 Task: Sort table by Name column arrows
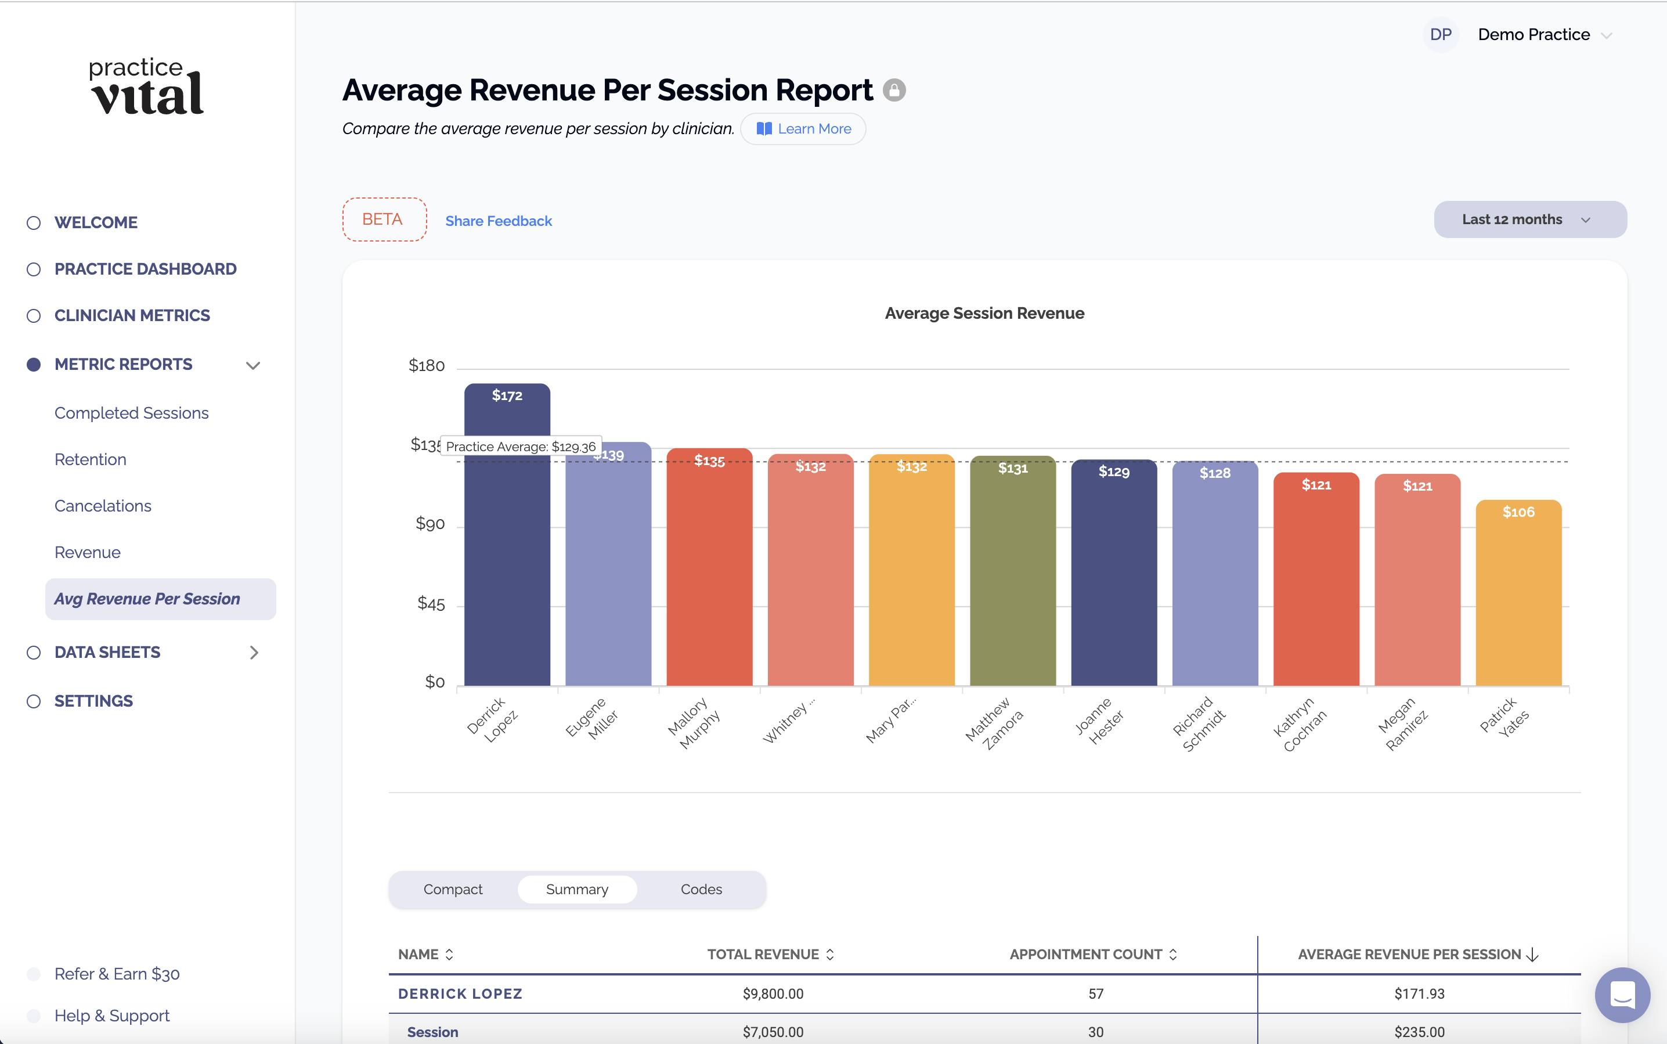point(449,954)
